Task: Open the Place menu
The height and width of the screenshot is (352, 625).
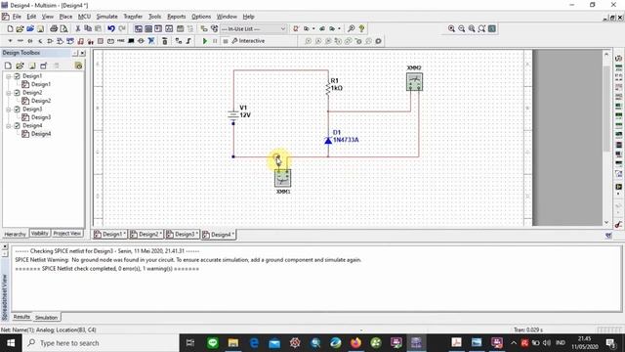Action: tap(65, 17)
